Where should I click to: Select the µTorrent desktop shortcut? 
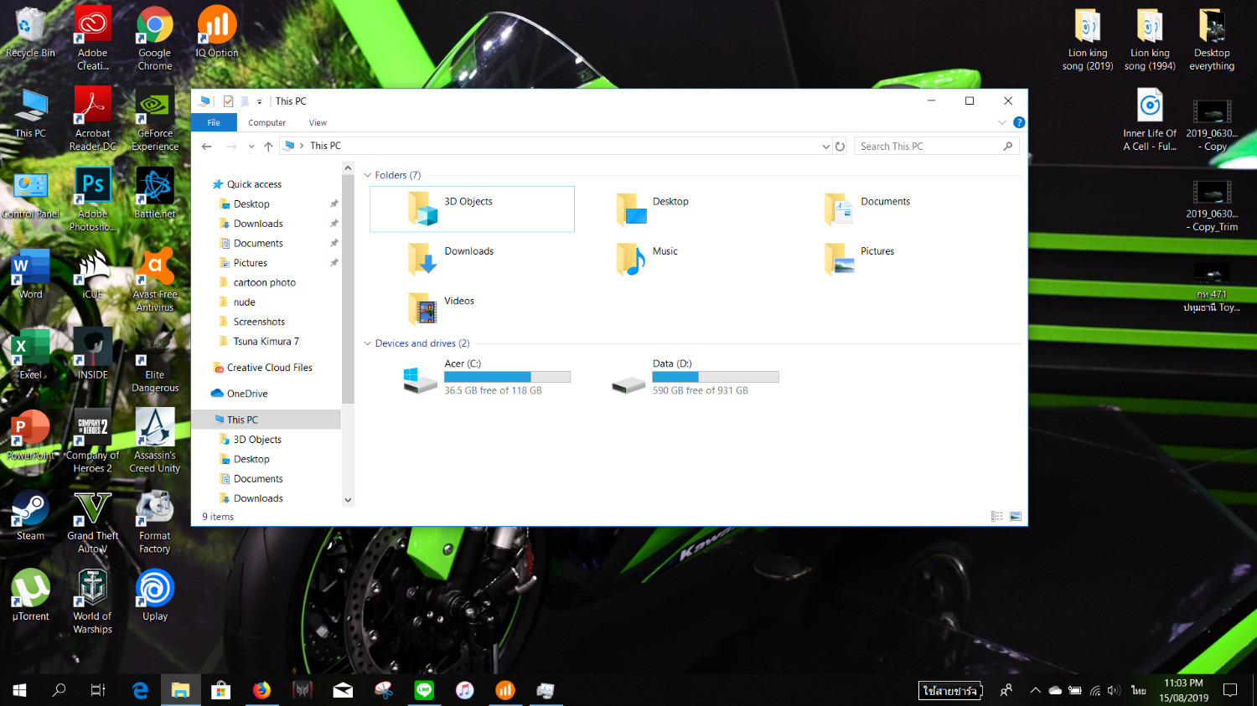(x=31, y=595)
